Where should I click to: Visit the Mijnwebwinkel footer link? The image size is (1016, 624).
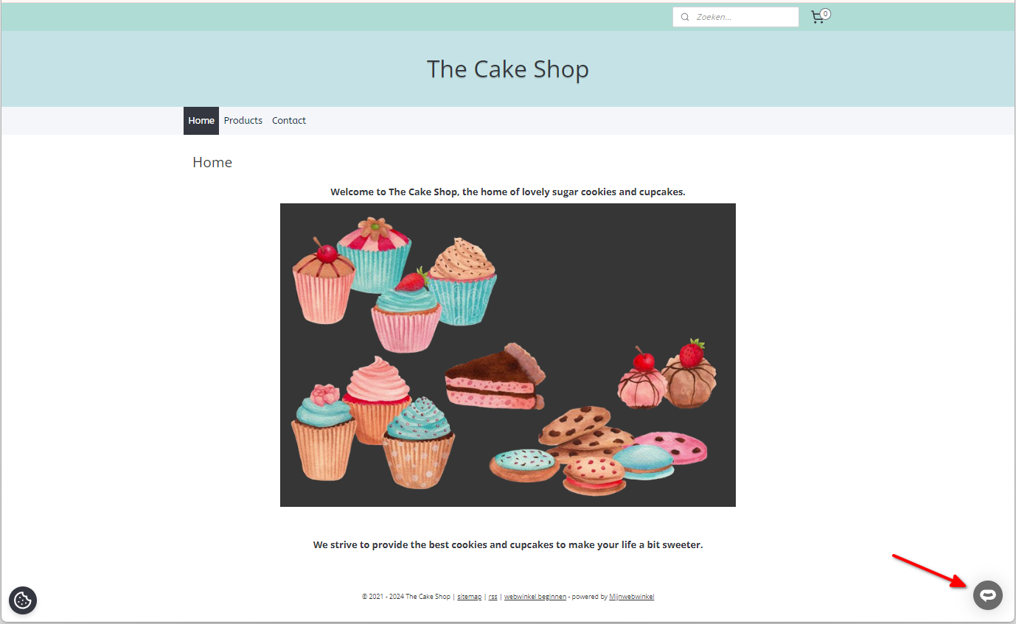coord(632,597)
